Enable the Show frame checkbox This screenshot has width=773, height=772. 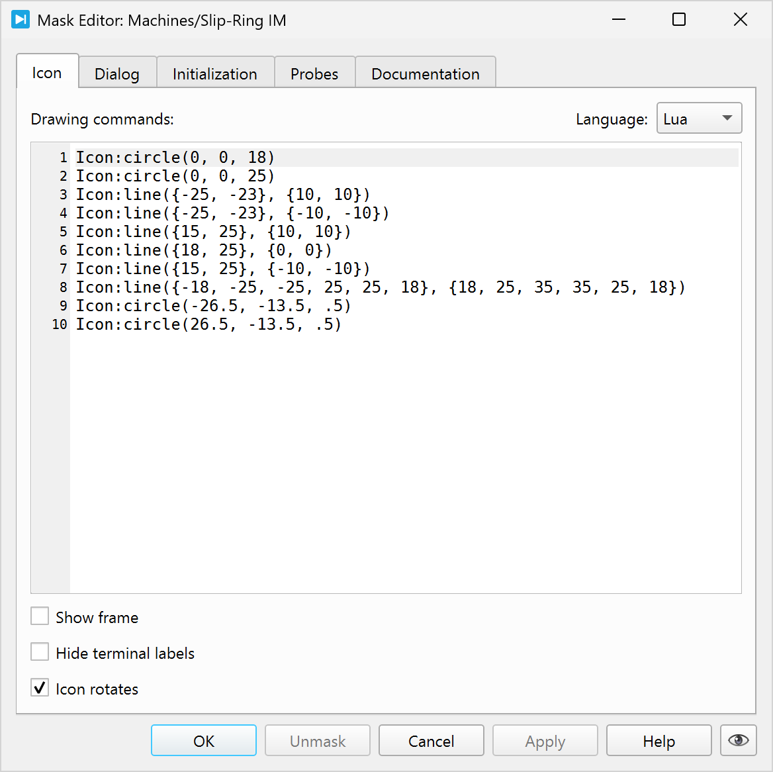40,617
